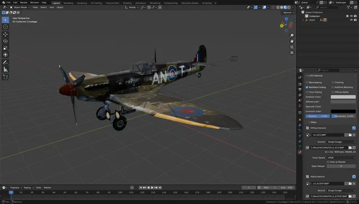Open diffuse texture Source Single Image dropdown
Image resolution: width=359 pixels, height=204 pixels.
(341, 142)
